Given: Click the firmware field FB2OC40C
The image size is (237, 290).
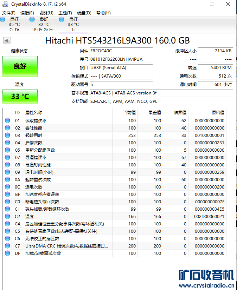Looking at the screenshot, I should (x=121, y=51).
